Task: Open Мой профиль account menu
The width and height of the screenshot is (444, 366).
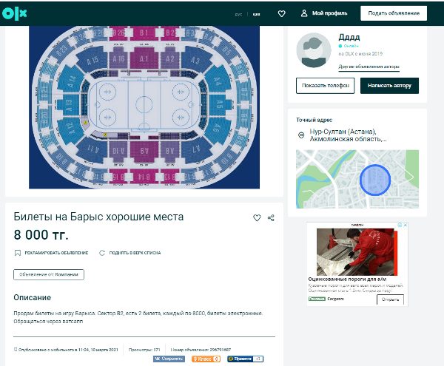Action: pos(323,13)
